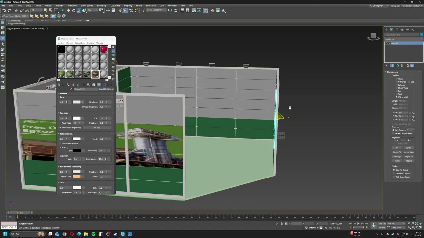Enable the Anisotropy Tangent Map checkbox
Screen dimensions: 424x238
click(60, 128)
